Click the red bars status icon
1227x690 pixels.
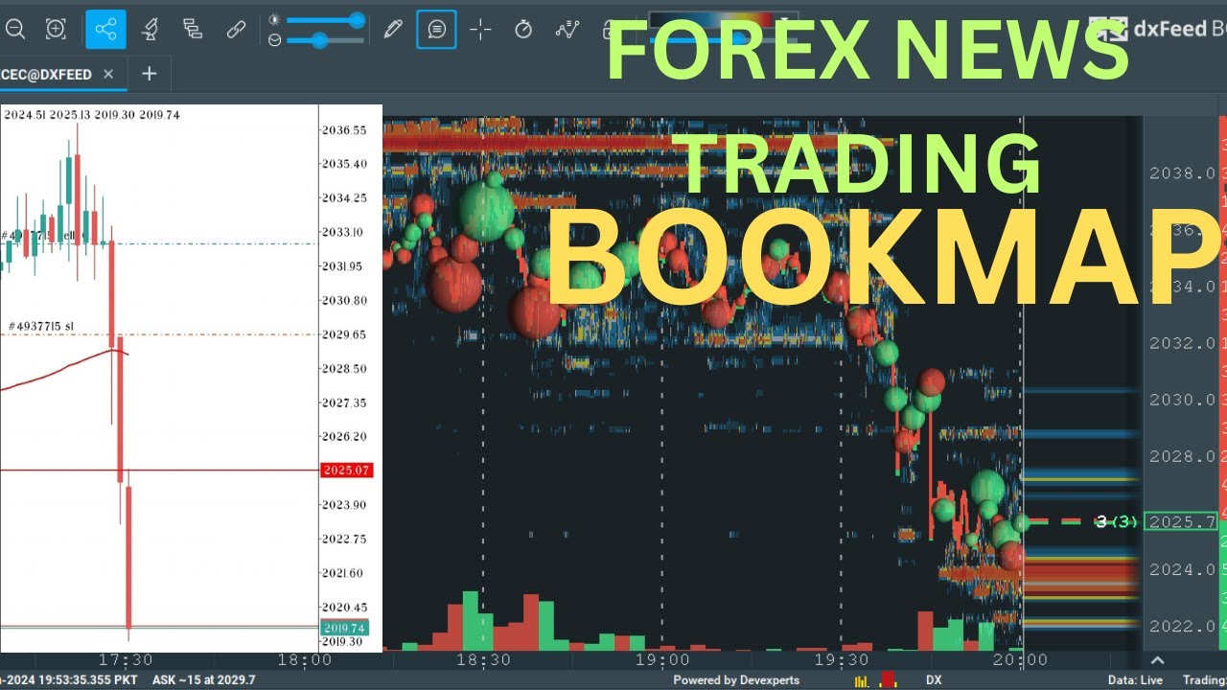coord(888,680)
